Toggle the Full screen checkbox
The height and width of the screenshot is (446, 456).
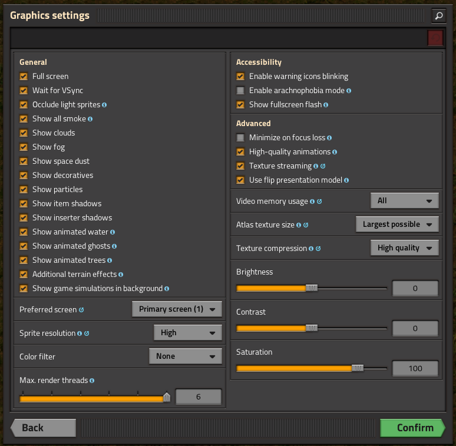(24, 77)
